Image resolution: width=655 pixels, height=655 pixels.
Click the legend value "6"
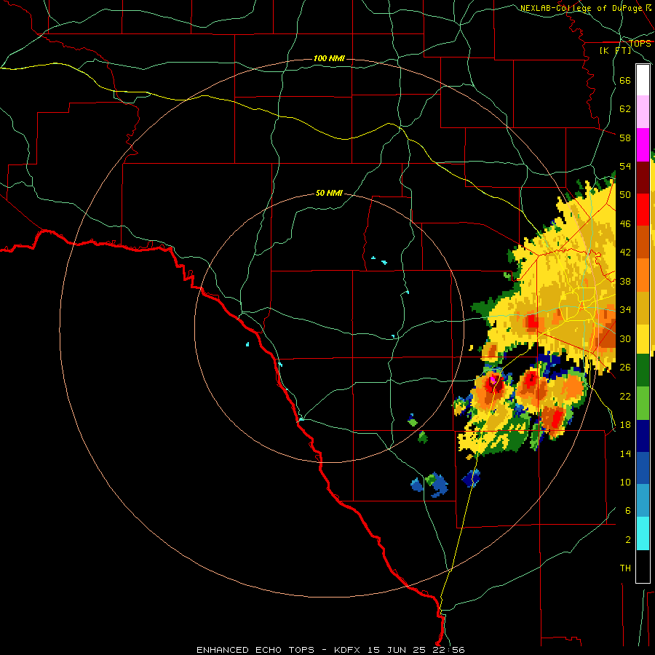[628, 511]
